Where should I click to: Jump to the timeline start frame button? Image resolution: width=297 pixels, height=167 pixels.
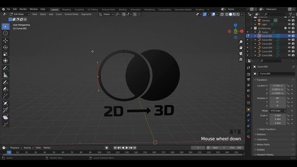(115, 148)
